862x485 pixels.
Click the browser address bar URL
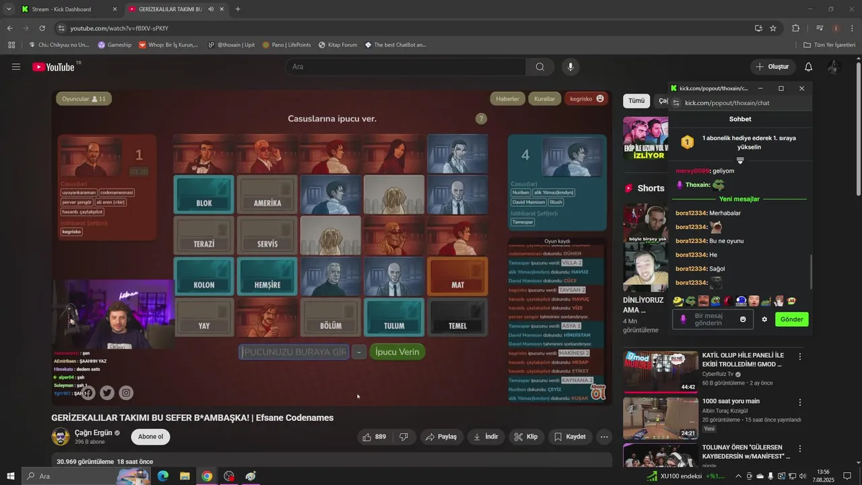pyautogui.click(x=119, y=28)
